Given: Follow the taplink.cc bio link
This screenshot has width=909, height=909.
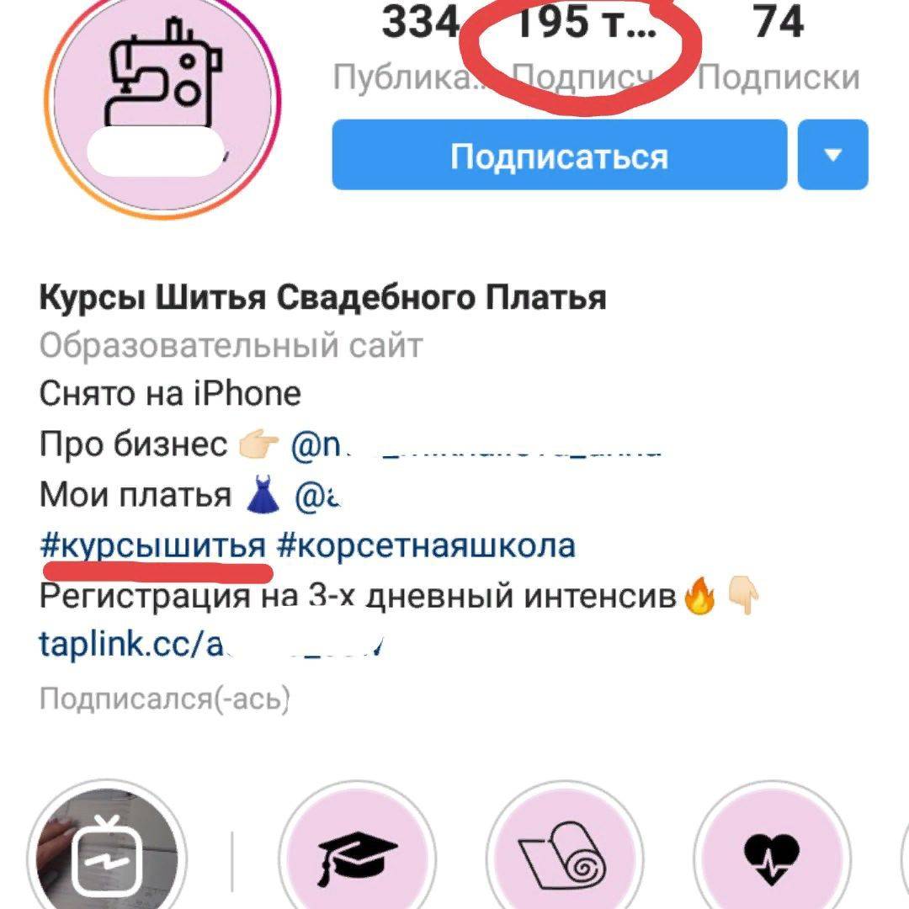Looking at the screenshot, I should coord(211,644).
